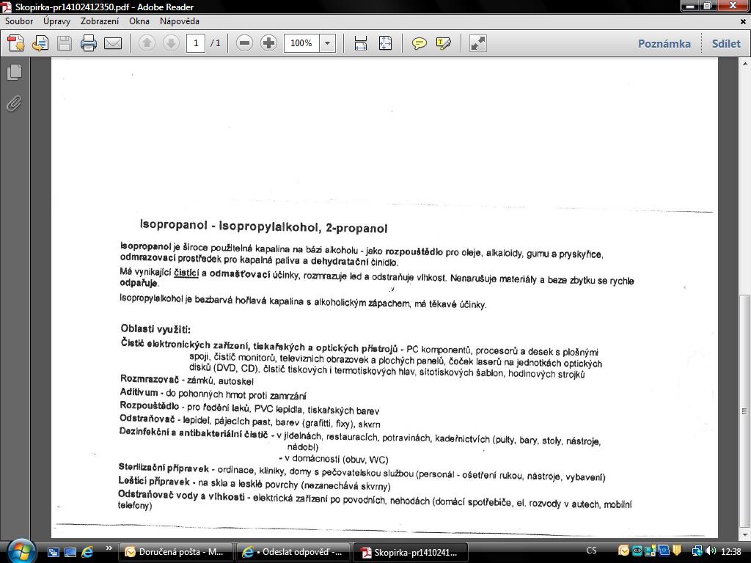Open the page thumbnails panel
The image size is (751, 563).
[x=14, y=72]
